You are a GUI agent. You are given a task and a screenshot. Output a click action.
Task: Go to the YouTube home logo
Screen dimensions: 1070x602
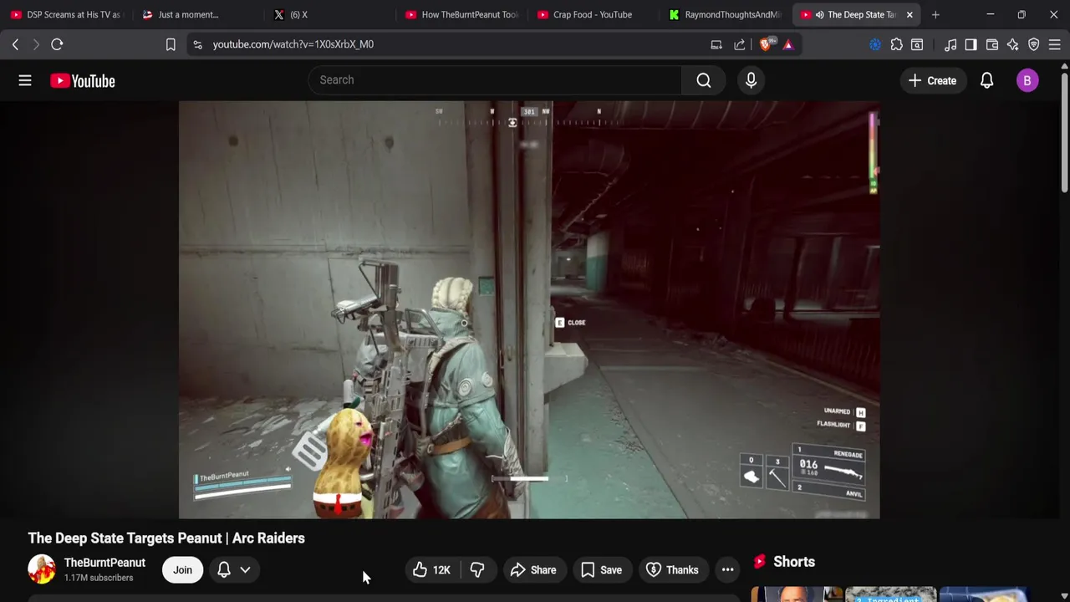pos(82,81)
